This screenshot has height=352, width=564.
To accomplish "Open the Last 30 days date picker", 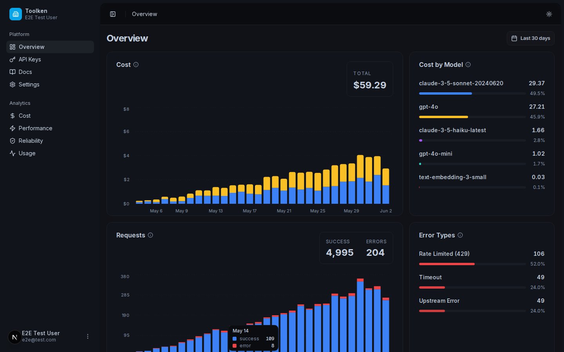I will [x=531, y=38].
